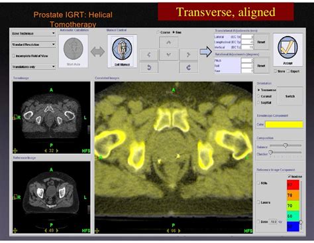Toggle the Incomplete Field of View checkbox
The image size is (314, 243).
pyautogui.click(x=14, y=56)
